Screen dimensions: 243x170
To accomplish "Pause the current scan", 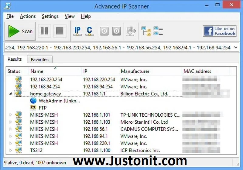I will click(x=44, y=31).
